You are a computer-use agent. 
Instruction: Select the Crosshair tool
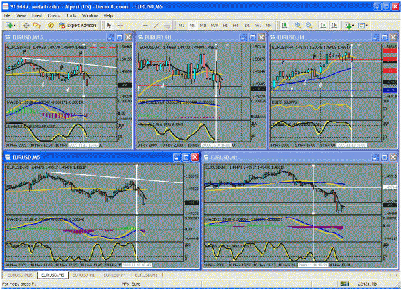pos(120,25)
